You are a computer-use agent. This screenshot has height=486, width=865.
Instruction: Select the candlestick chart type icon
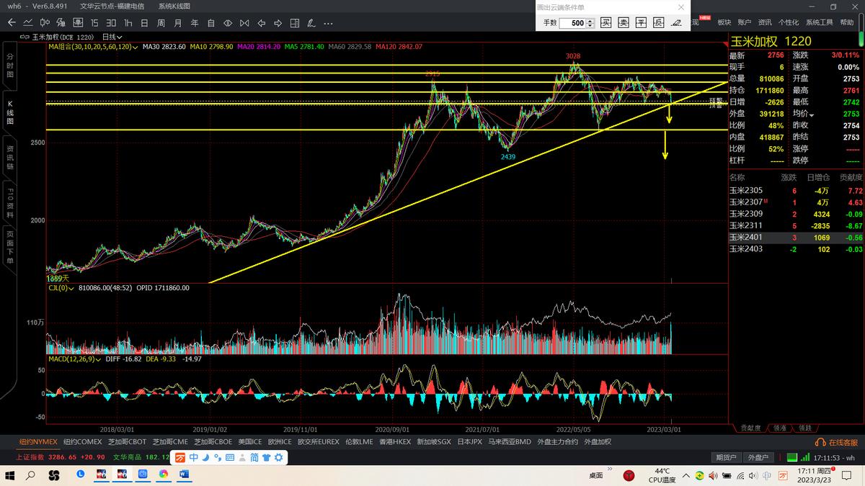click(x=45, y=22)
